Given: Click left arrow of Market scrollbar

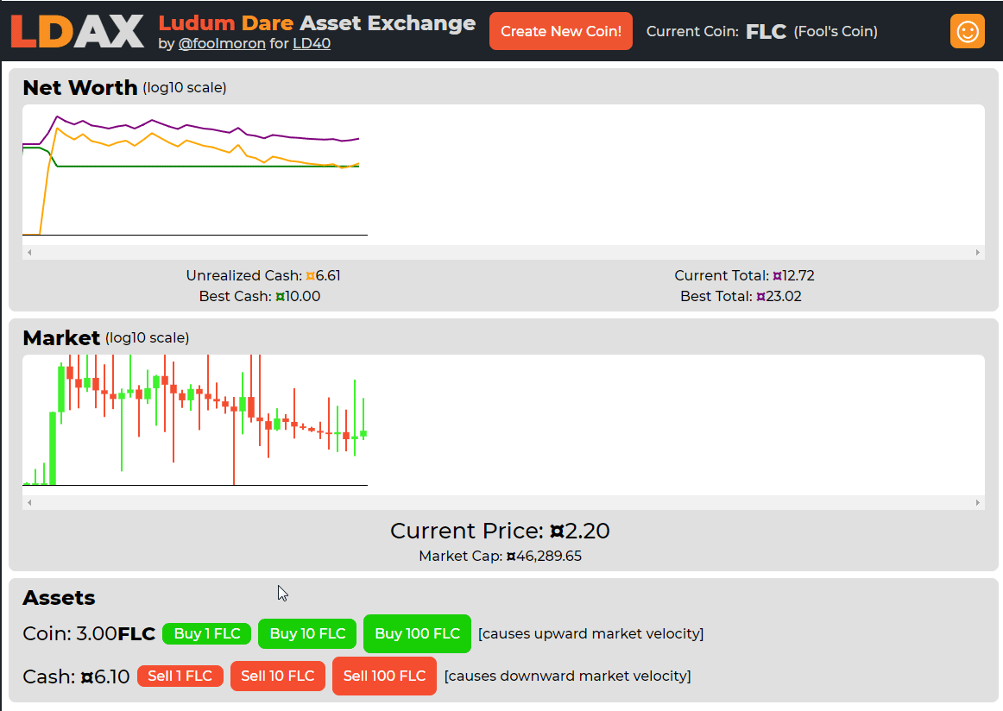Looking at the screenshot, I should tap(29, 502).
